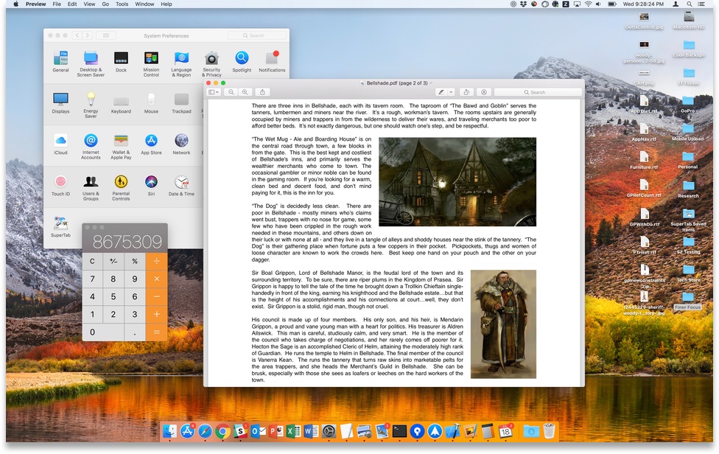This screenshot has height=454, width=719.
Task: Open Dock preferences in System Preferences
Action: (x=121, y=60)
